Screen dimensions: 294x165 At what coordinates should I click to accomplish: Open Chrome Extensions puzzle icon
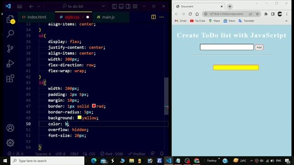(x=266, y=14)
